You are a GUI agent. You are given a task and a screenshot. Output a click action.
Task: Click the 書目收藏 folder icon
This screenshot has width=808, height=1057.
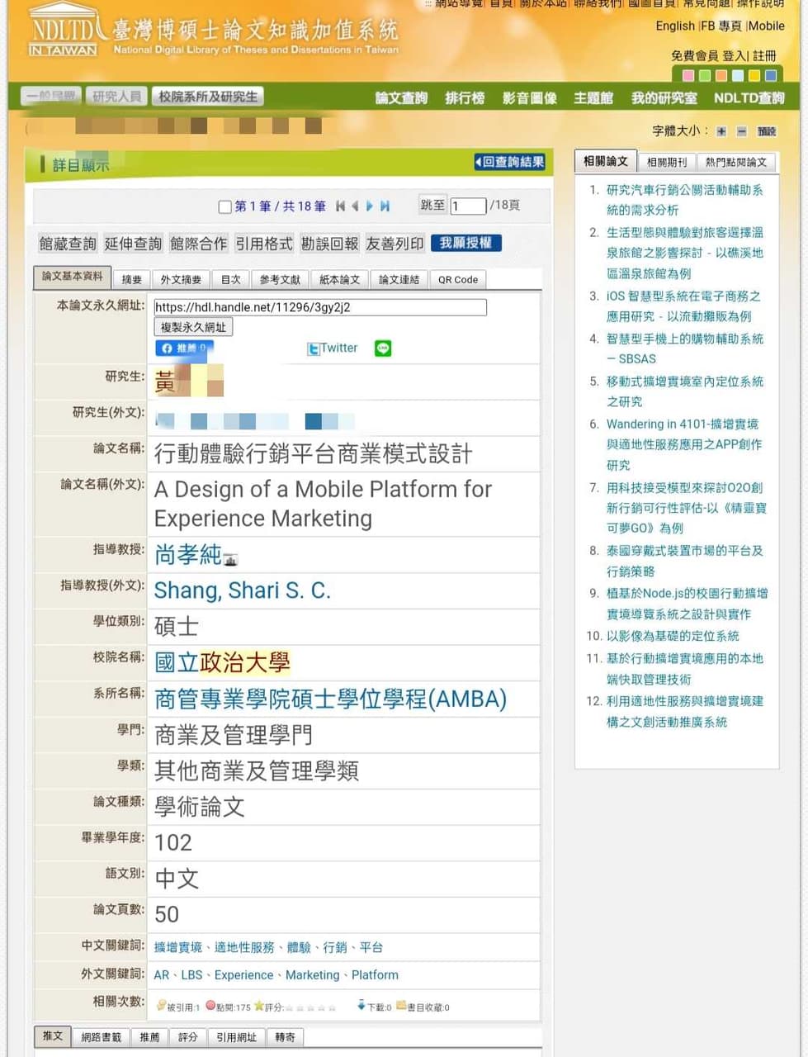pos(401,1006)
